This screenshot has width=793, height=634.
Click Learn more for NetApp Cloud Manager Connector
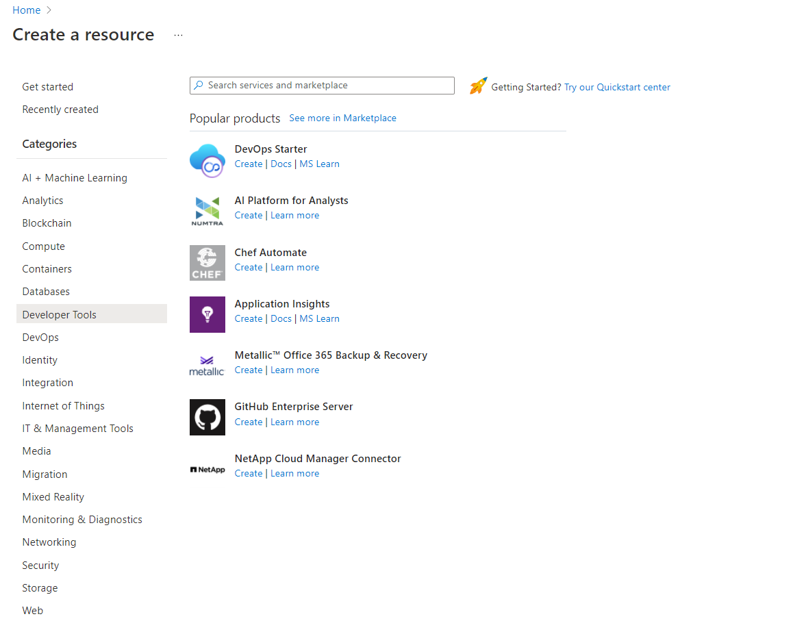295,473
